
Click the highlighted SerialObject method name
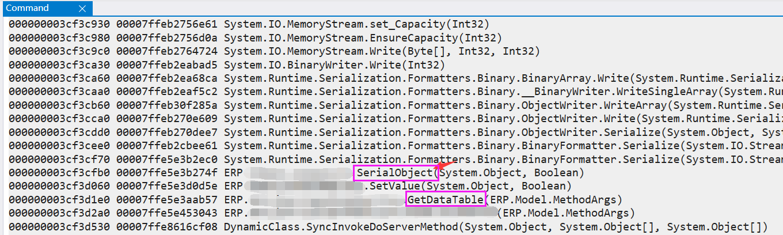click(x=395, y=172)
